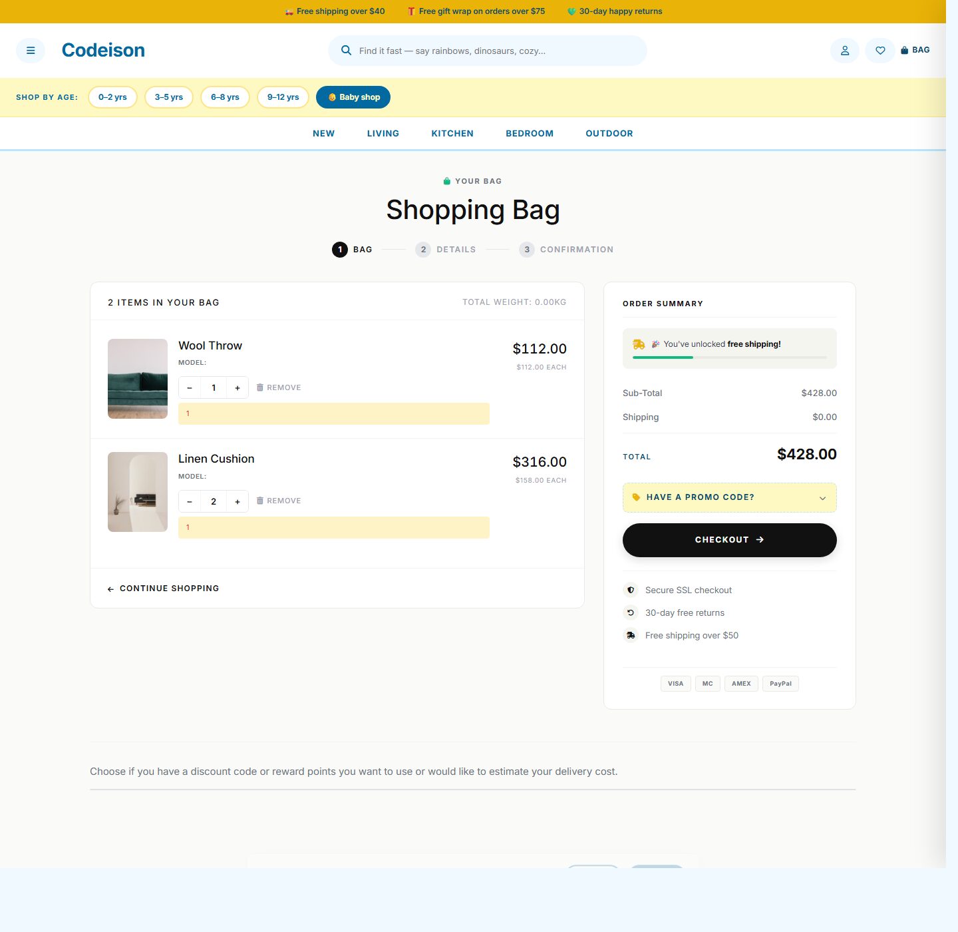Select the 0–2 yrs age filter
The height and width of the screenshot is (932, 958).
[x=112, y=97]
